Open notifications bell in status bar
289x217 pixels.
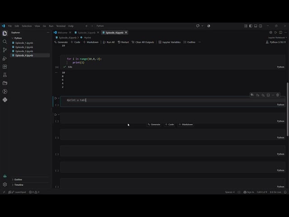tap(285, 192)
